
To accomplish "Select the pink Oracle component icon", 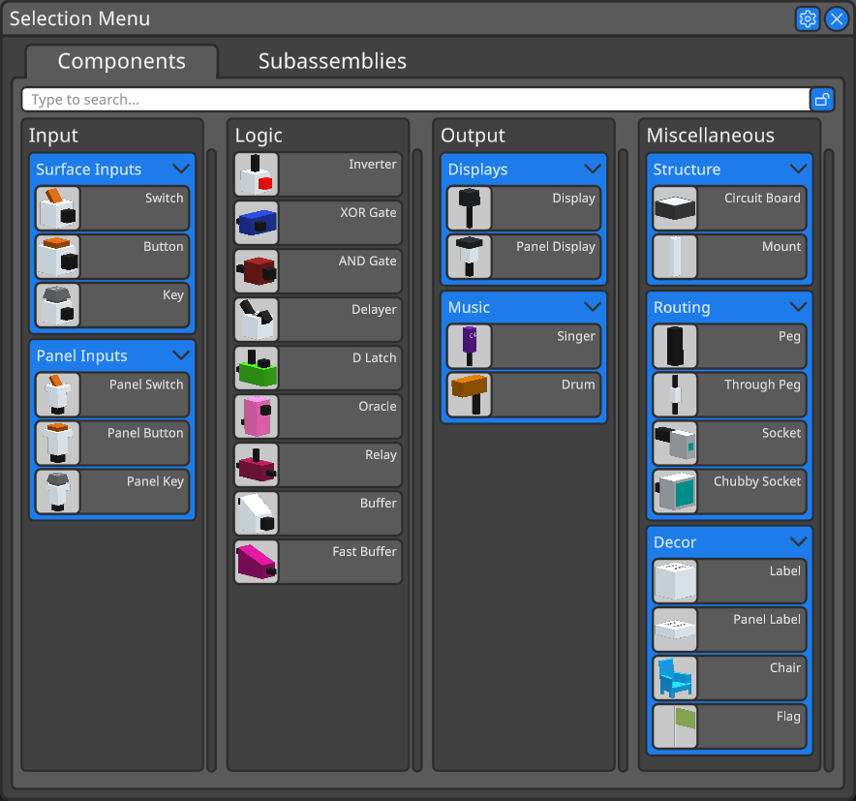I will 257,417.
